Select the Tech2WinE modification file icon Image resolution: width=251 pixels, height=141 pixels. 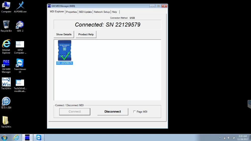(20, 86)
